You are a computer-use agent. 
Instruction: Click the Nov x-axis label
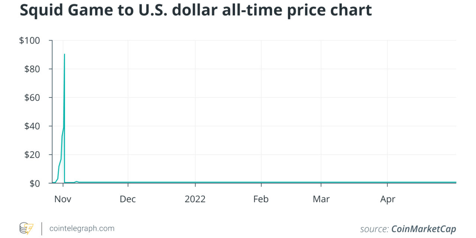click(62, 199)
